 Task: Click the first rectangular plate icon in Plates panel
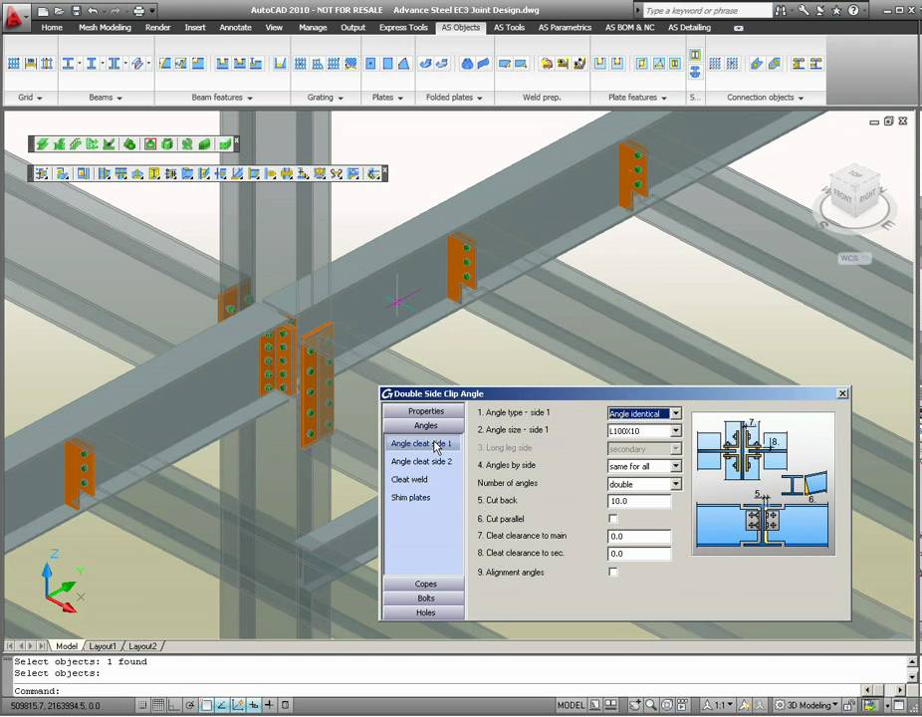click(370, 64)
